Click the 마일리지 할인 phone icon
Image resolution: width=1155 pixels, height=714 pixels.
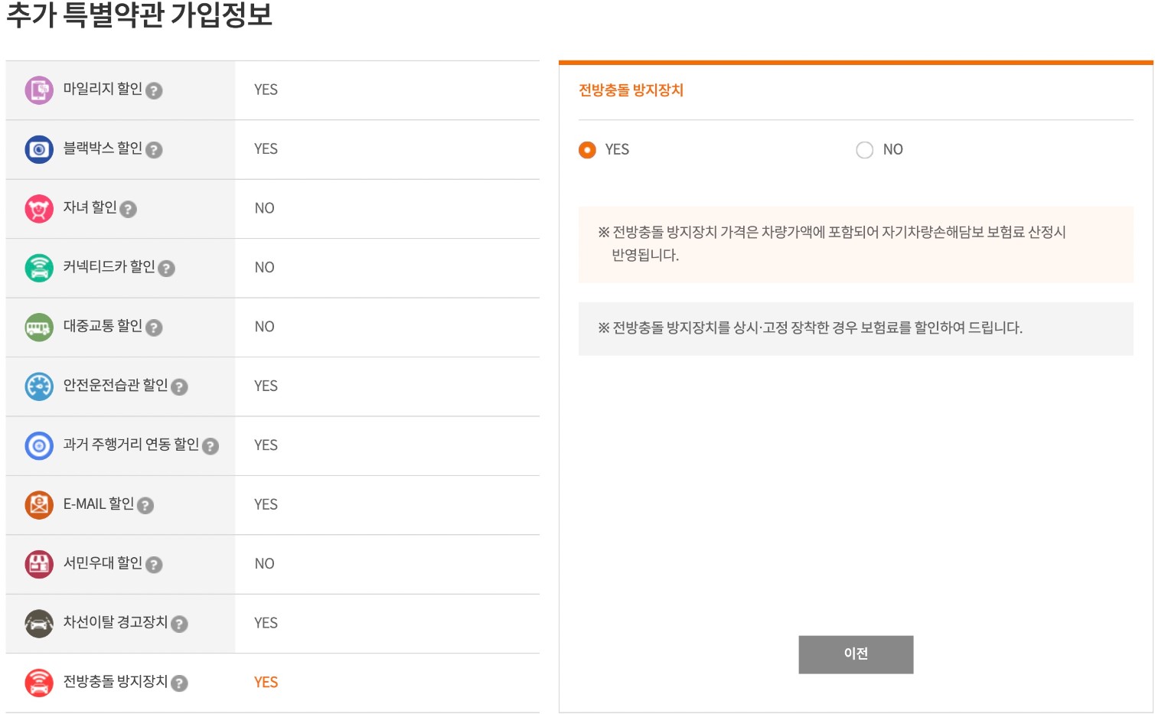pyautogui.click(x=39, y=90)
